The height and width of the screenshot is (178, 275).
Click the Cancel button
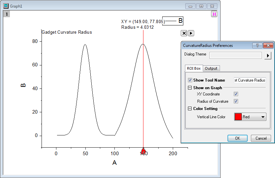[x=261, y=138]
